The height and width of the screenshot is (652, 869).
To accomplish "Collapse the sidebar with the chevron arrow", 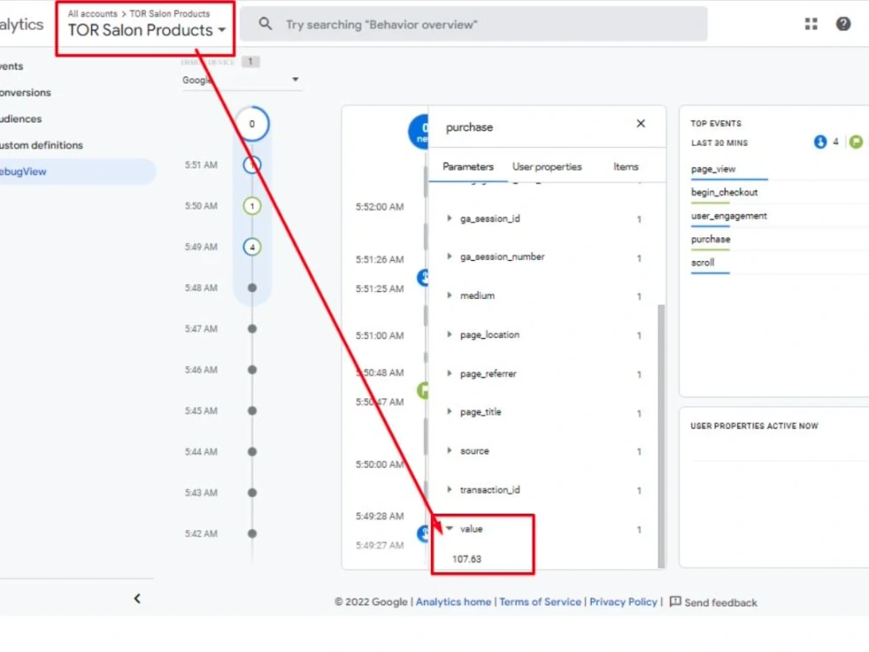I will [x=137, y=598].
